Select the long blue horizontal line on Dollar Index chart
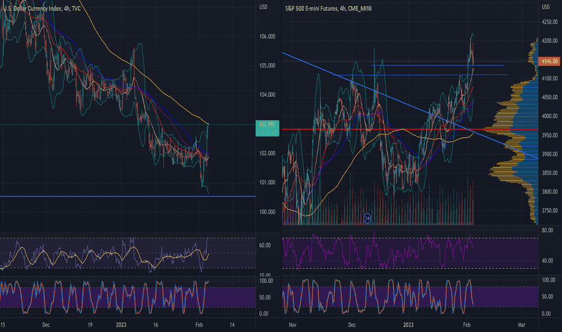562x332 pixels. point(128,196)
